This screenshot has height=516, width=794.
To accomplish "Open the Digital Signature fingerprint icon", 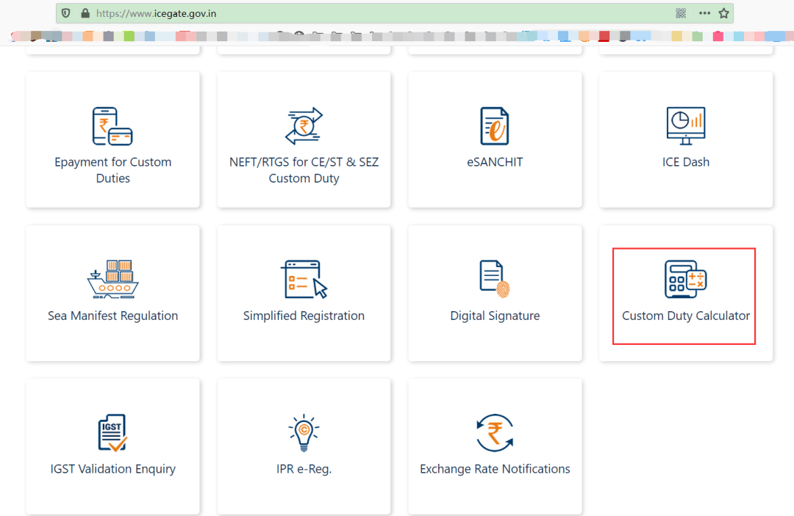I will pyautogui.click(x=495, y=279).
